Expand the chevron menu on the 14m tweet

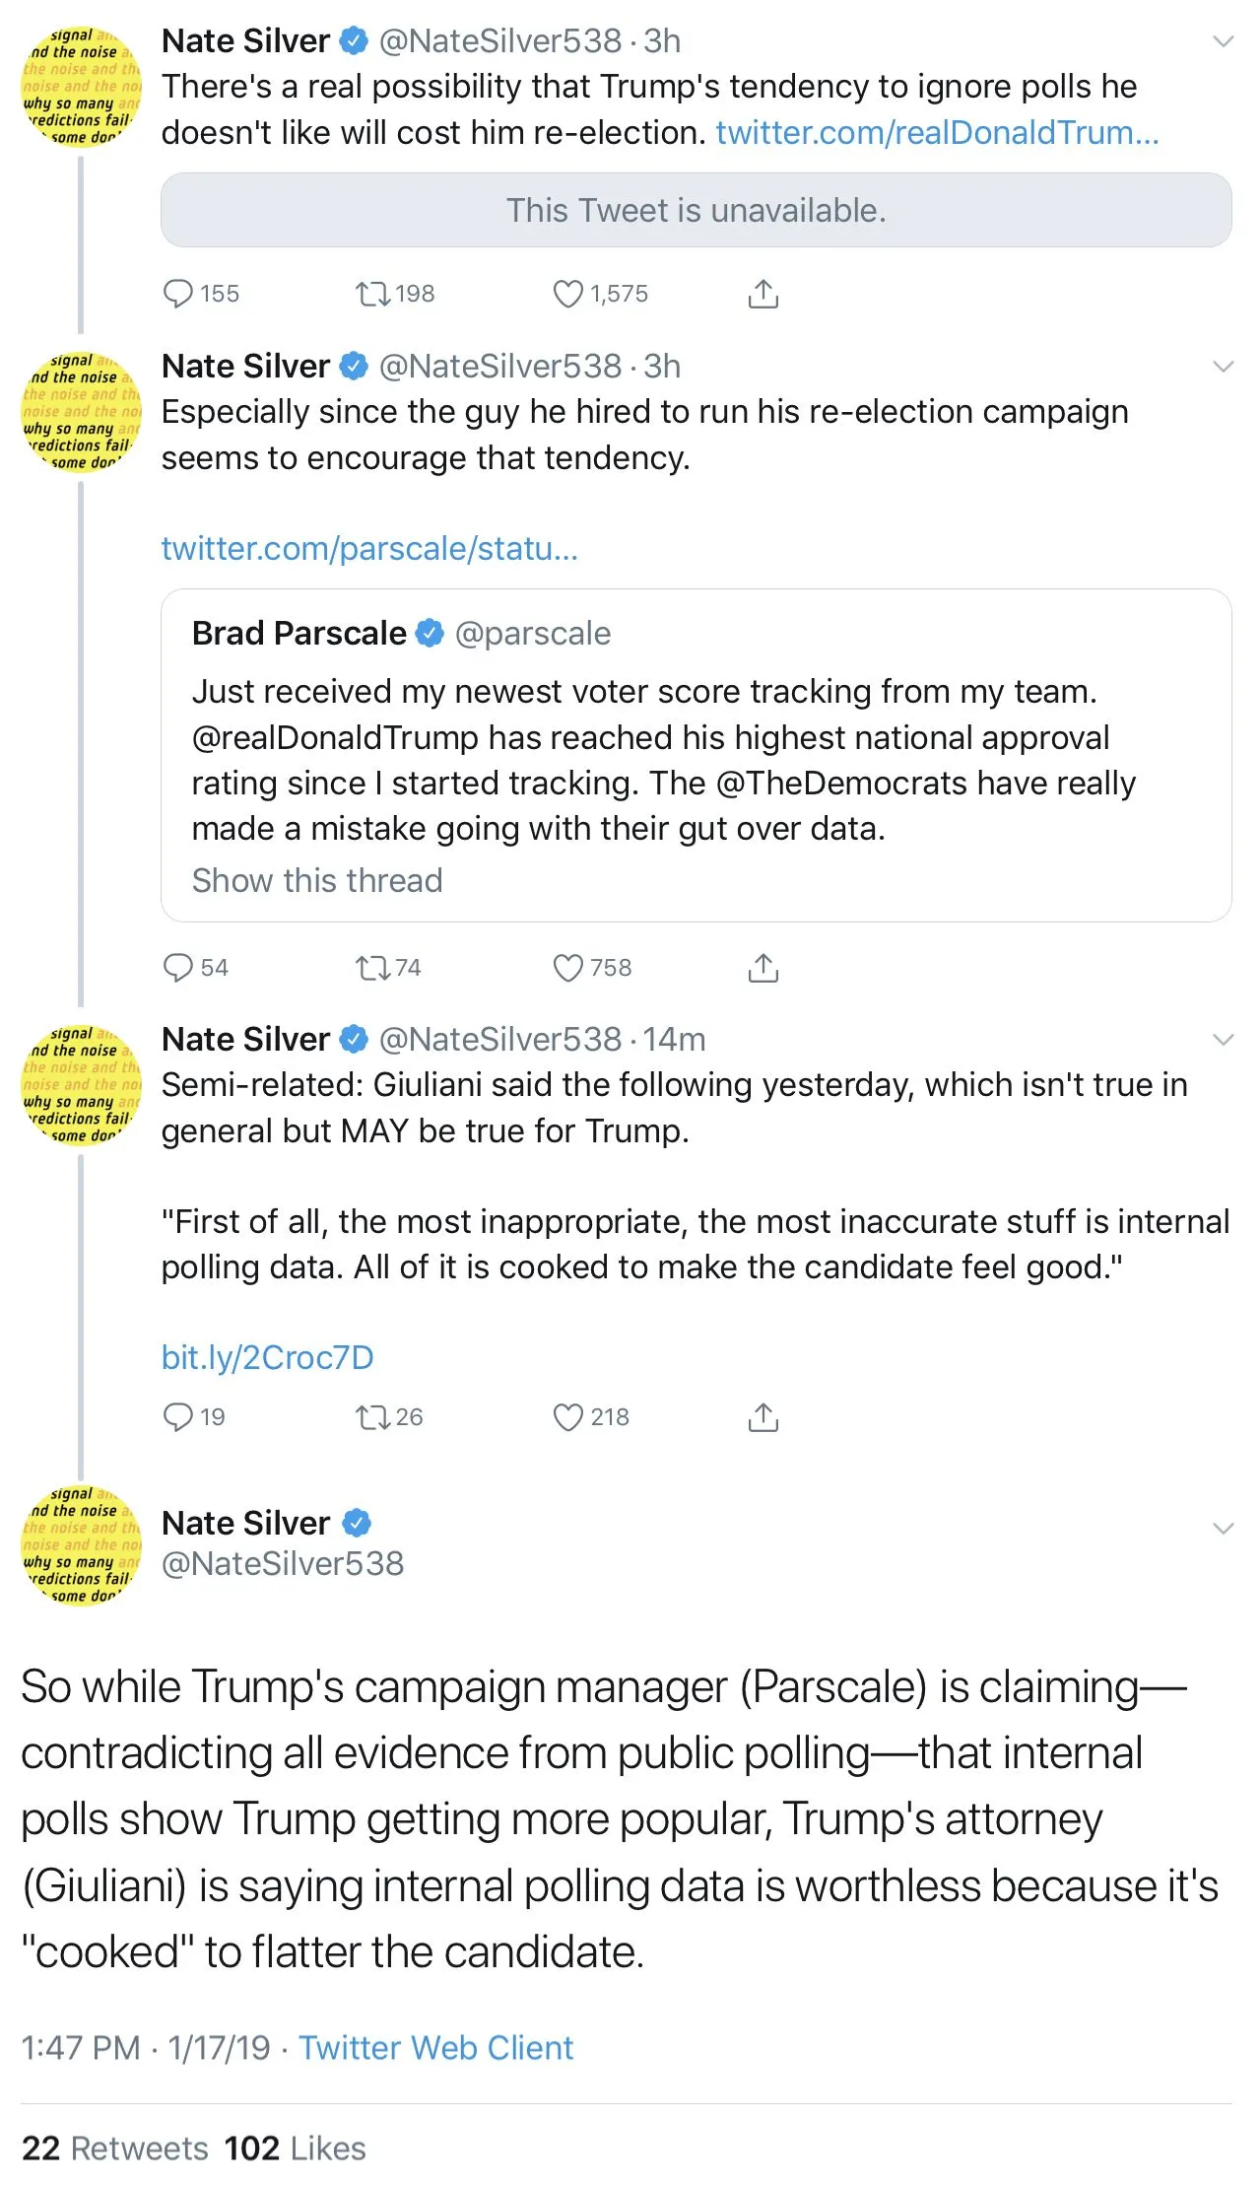[x=1223, y=1040]
